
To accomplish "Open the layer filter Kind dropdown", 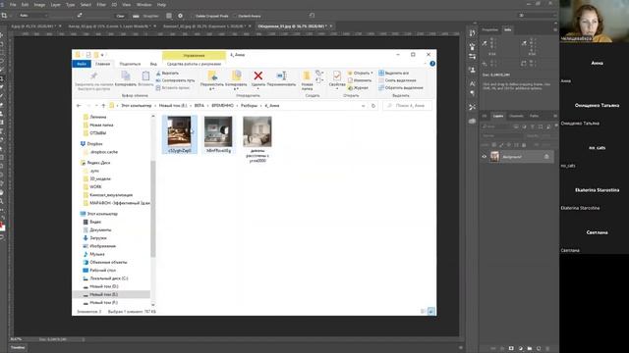I will pos(496,126).
